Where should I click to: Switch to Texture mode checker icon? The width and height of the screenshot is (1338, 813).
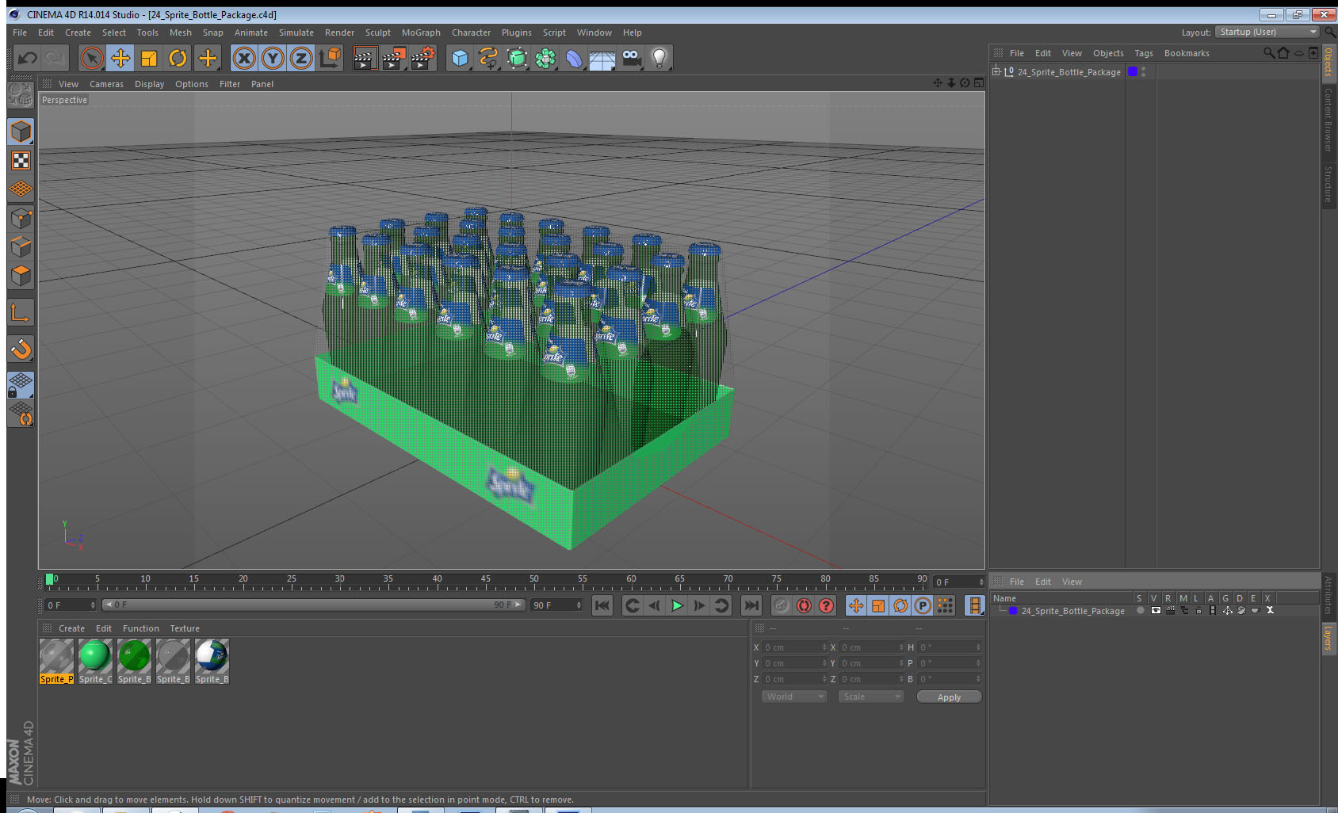21,161
